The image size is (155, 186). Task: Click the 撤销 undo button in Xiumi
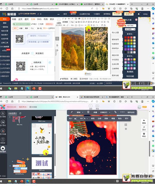click(144, 122)
